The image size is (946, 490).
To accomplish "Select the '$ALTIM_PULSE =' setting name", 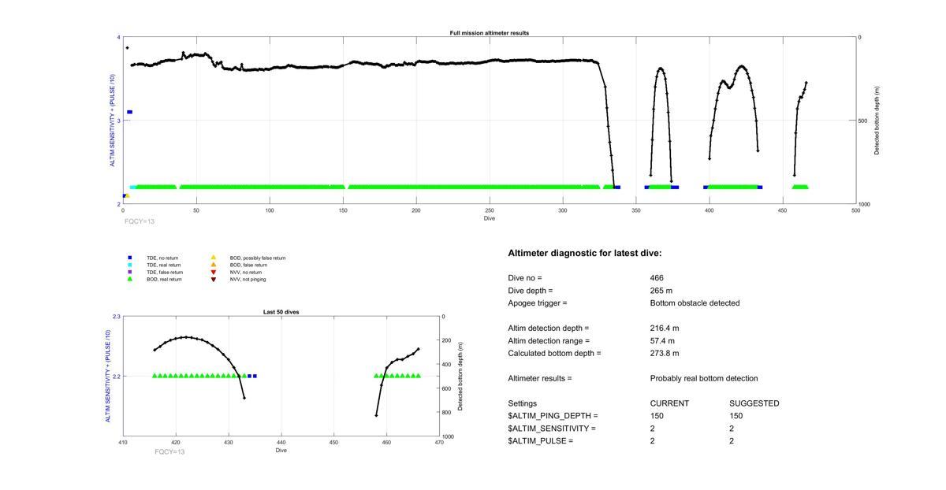I will 540,441.
